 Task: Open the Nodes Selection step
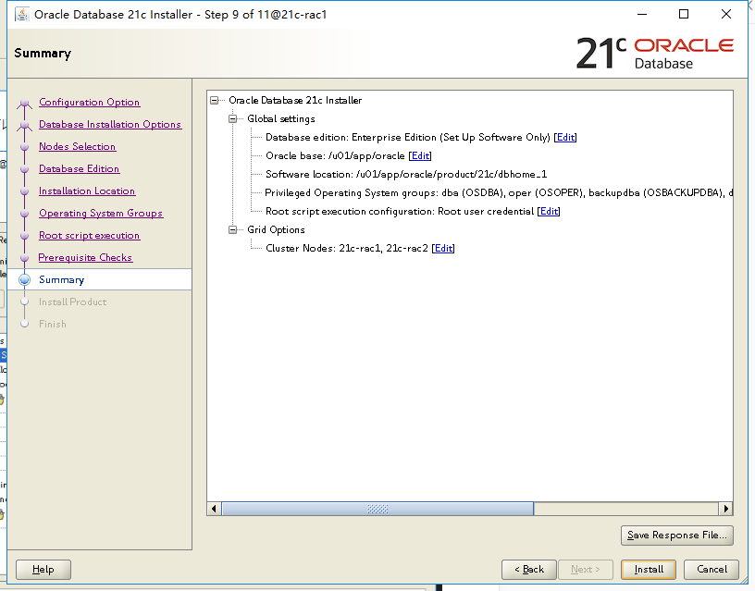coord(77,146)
